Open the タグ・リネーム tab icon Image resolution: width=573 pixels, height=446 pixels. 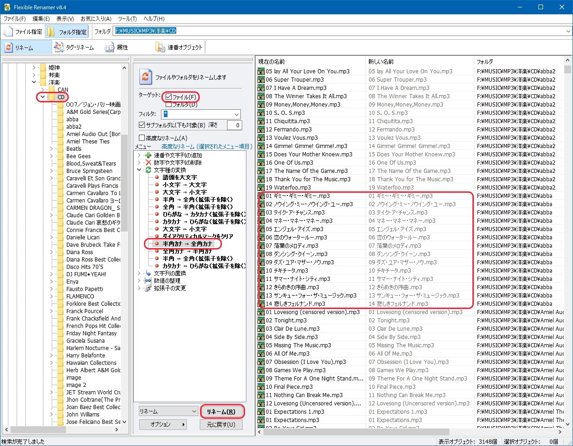click(59, 47)
